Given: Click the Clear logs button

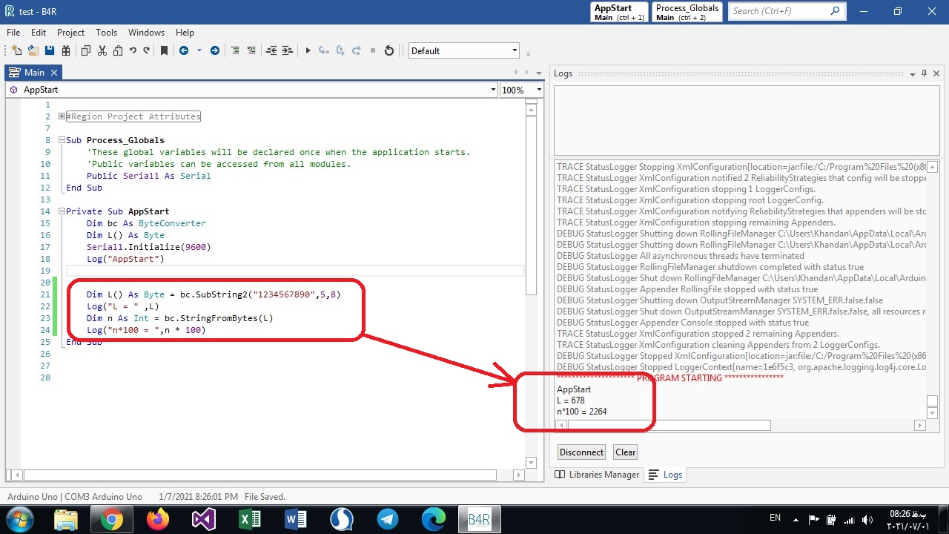Looking at the screenshot, I should pos(625,452).
